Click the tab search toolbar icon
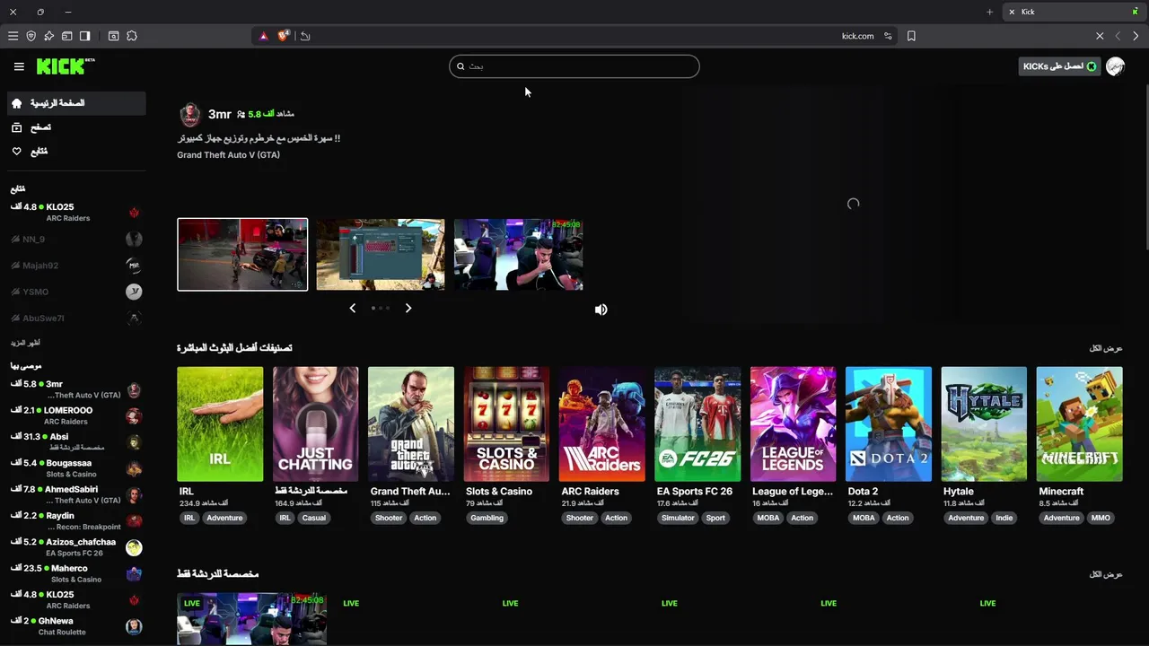This screenshot has width=1149, height=646. (113, 36)
